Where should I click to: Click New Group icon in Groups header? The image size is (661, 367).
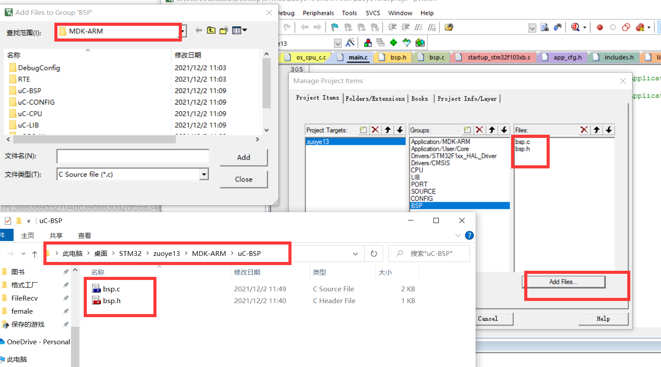[x=467, y=130]
